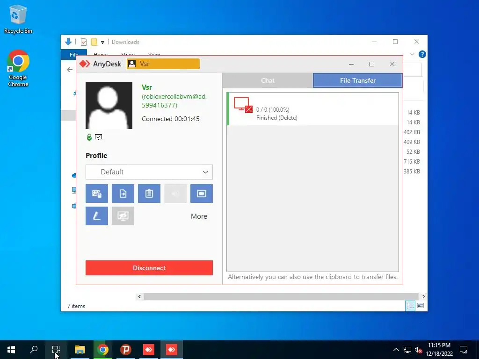Screen dimensions: 479x359
Task: Click the AnyDesk logo in title bar
Action: point(85,64)
